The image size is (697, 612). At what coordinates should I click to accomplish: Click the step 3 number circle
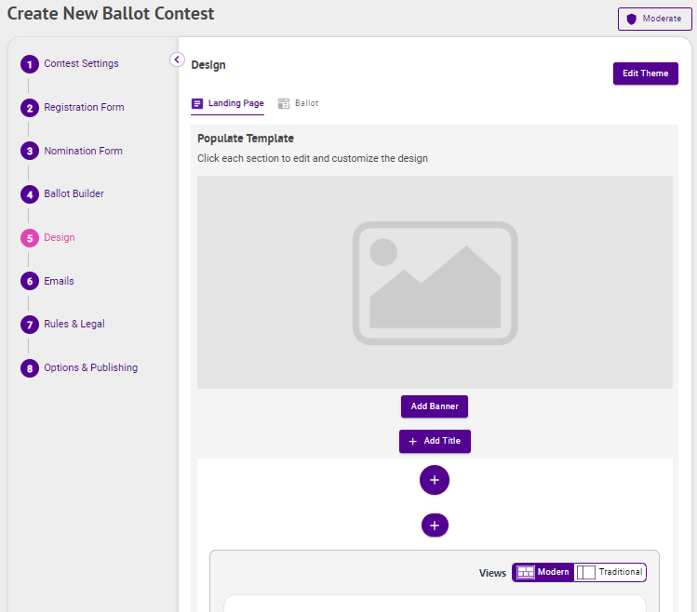pyautogui.click(x=30, y=151)
